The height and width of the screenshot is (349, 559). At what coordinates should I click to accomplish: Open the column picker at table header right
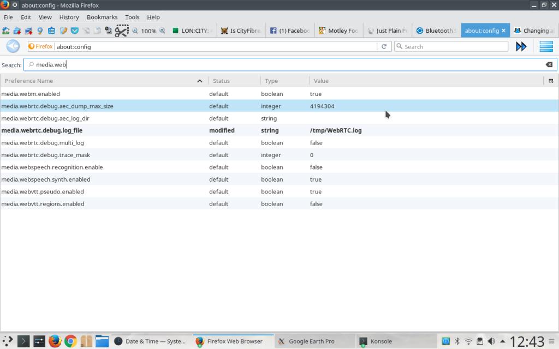pyautogui.click(x=551, y=81)
